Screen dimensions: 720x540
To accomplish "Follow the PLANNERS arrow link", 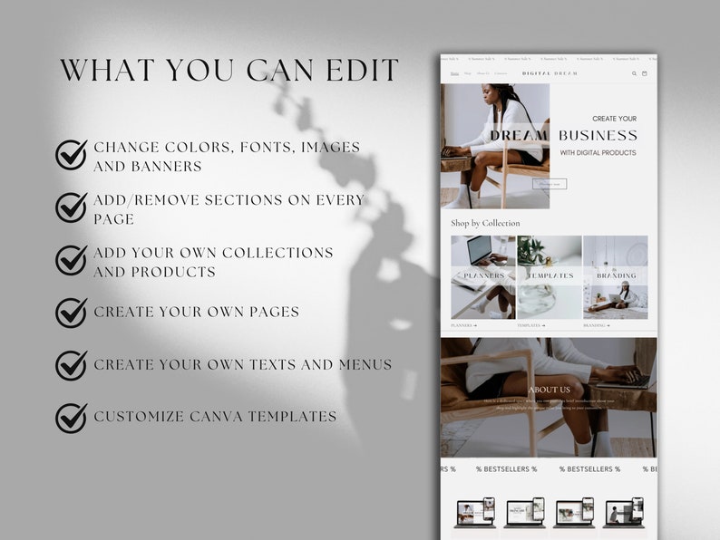I will click(463, 325).
